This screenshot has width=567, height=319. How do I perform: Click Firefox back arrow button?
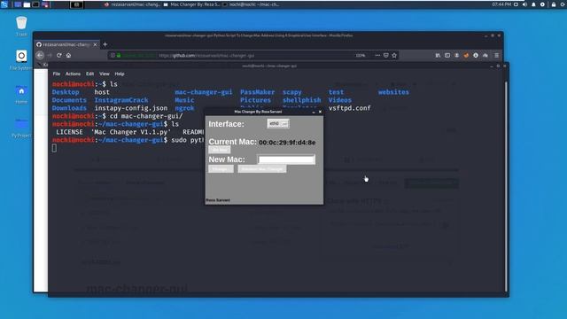tap(40, 55)
